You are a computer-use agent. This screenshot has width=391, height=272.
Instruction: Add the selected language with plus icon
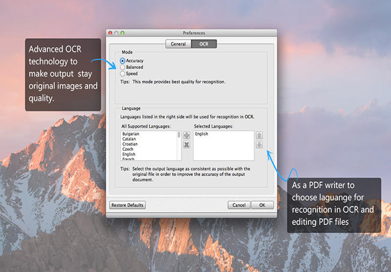click(186, 135)
